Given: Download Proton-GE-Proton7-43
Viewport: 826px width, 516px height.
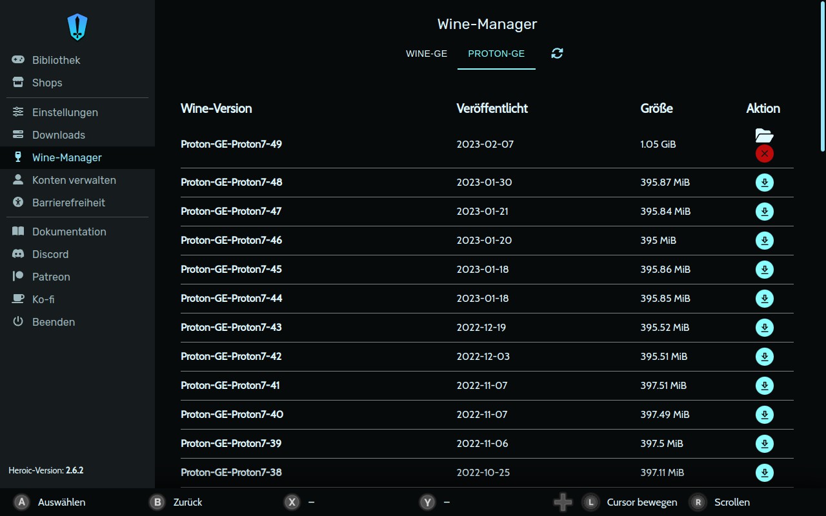Looking at the screenshot, I should (x=764, y=328).
